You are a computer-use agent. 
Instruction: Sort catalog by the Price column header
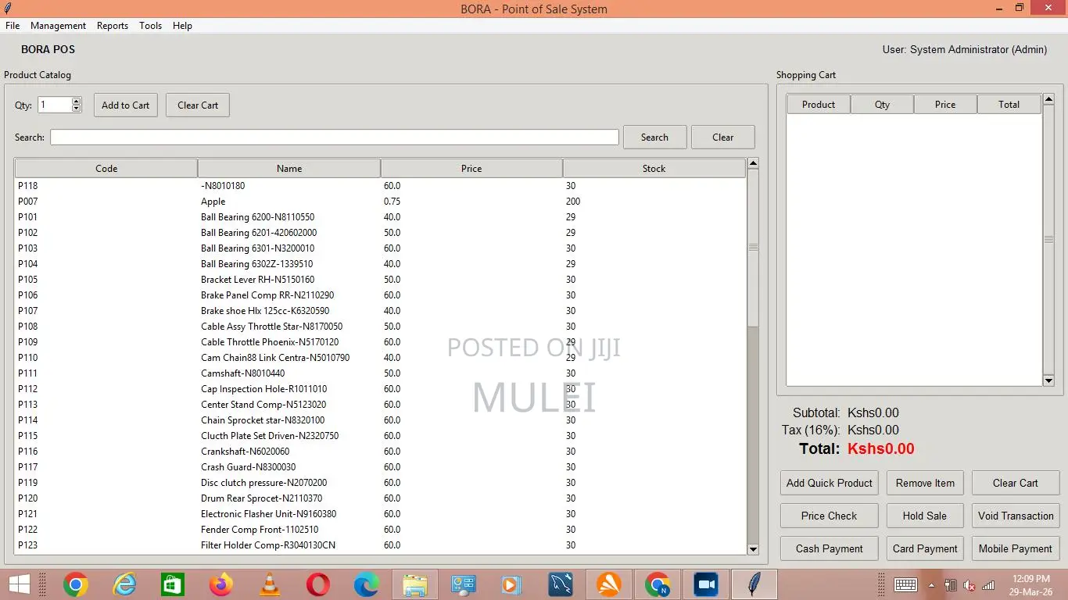[471, 168]
